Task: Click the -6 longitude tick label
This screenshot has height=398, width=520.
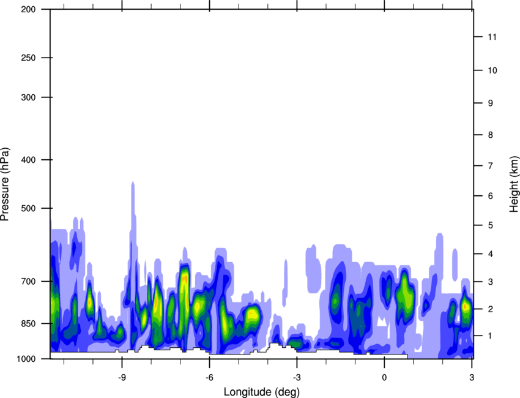Action: pyautogui.click(x=209, y=377)
